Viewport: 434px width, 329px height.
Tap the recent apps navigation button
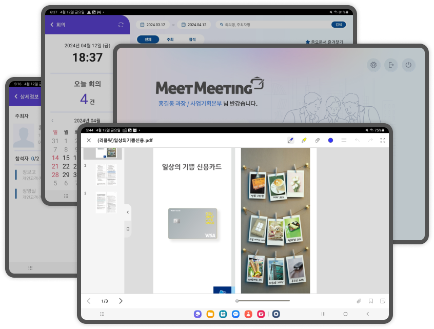point(323,314)
